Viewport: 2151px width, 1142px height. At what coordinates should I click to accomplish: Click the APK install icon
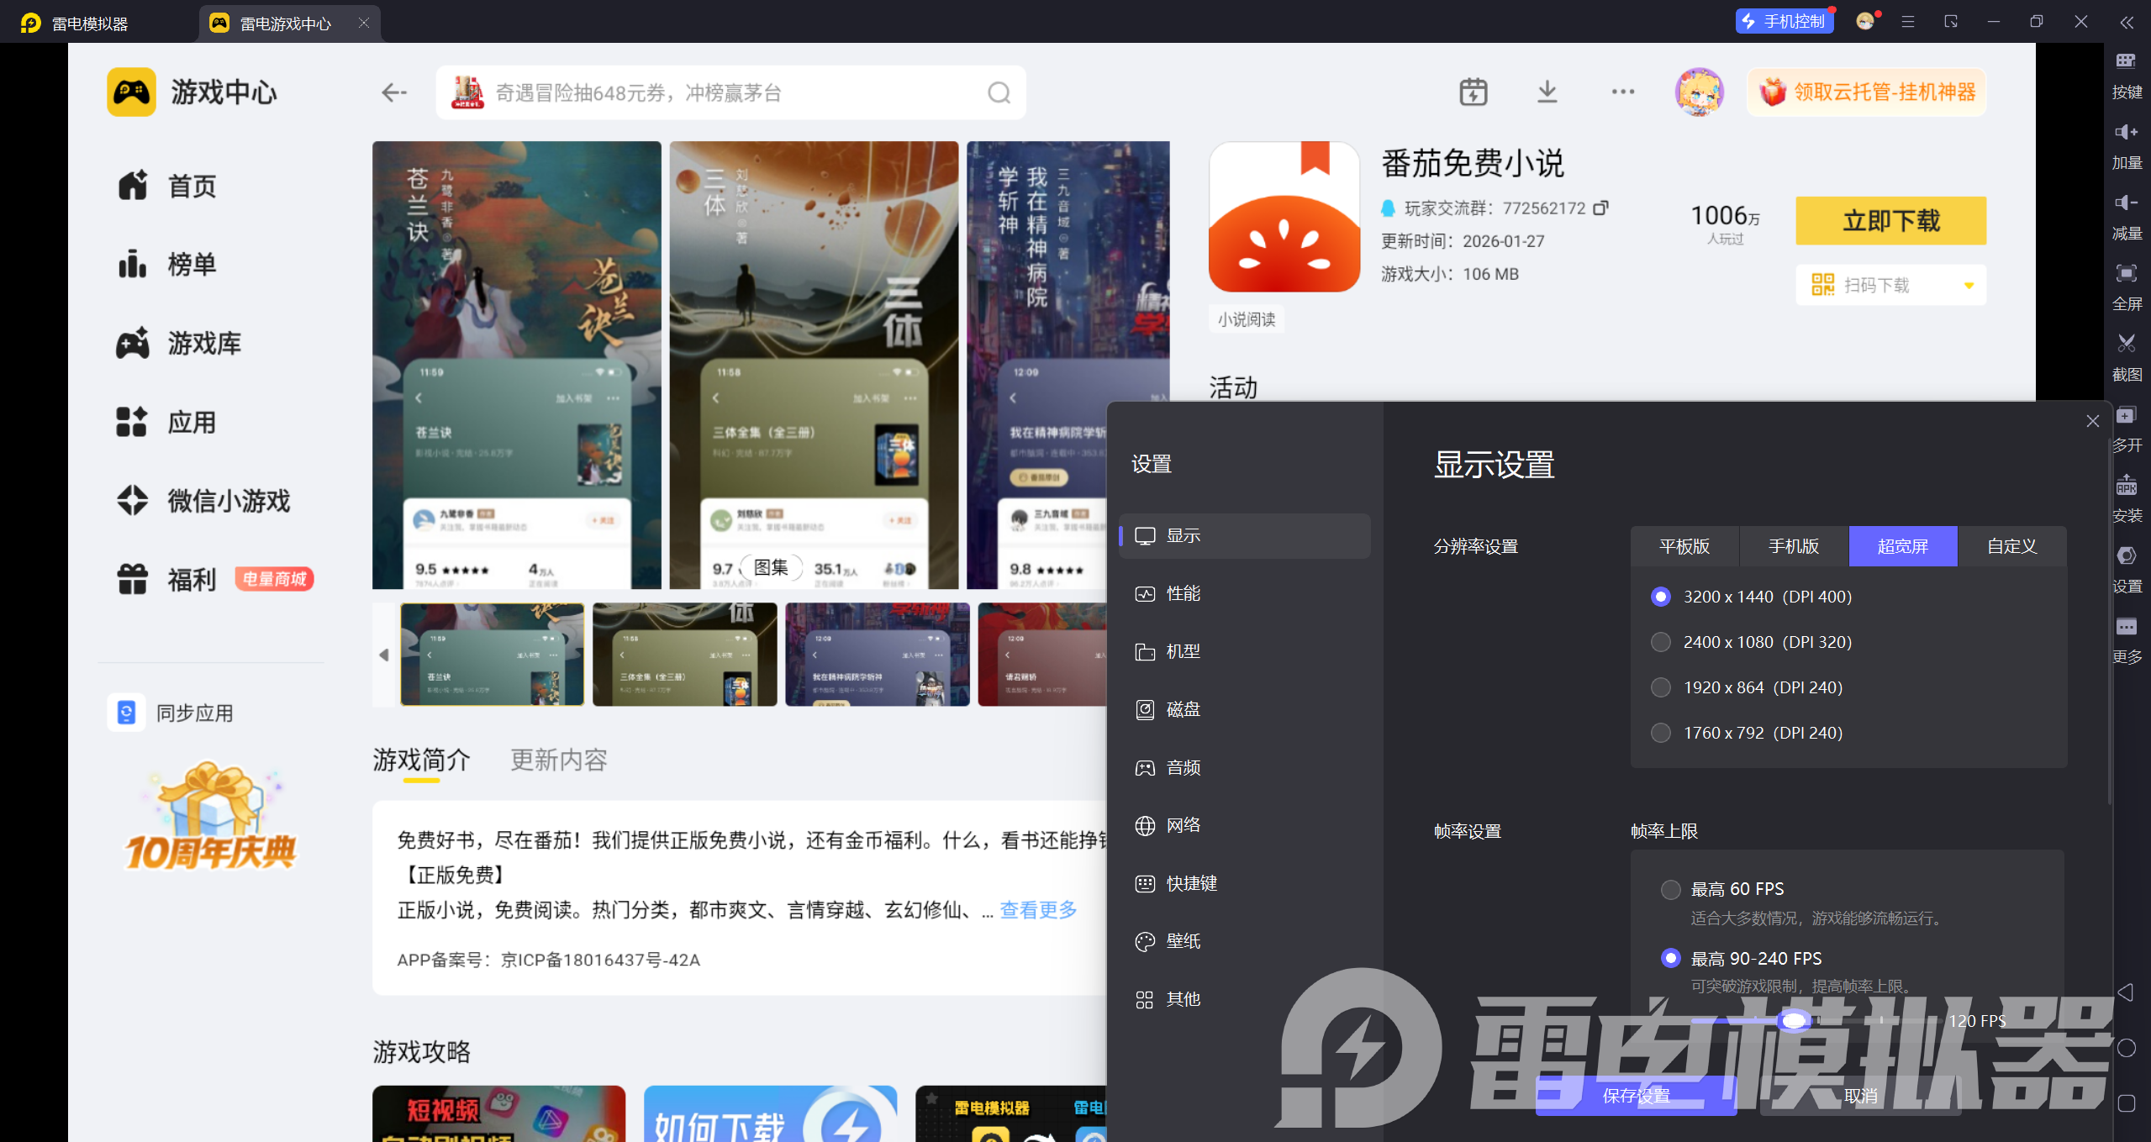point(2126,486)
